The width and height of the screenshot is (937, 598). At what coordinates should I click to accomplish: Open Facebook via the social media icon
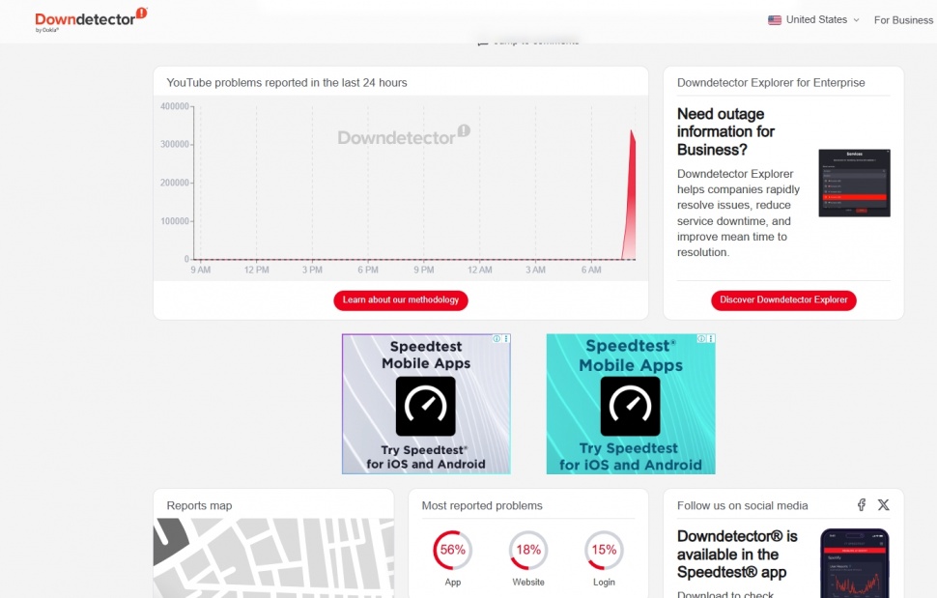click(x=861, y=504)
